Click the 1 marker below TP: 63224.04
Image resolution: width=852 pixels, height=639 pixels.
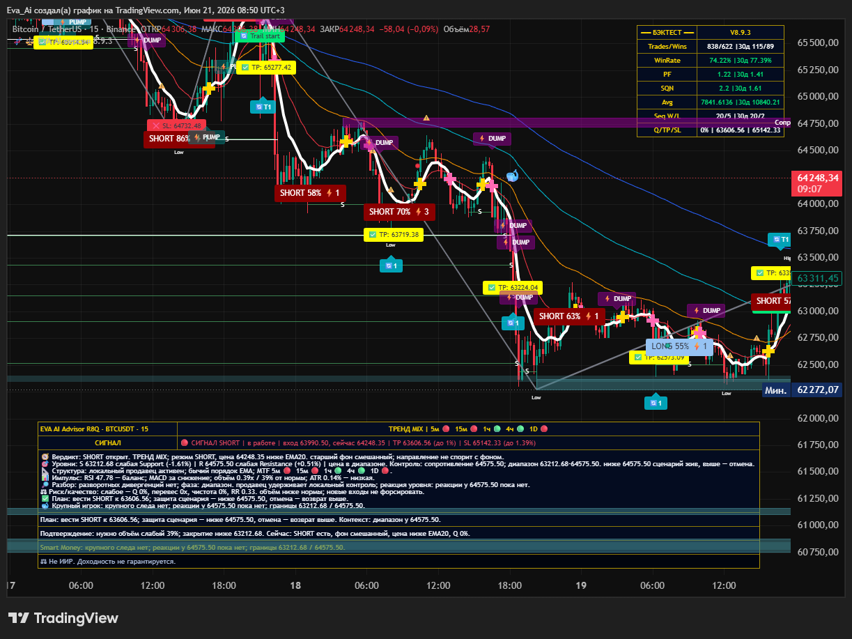(512, 323)
